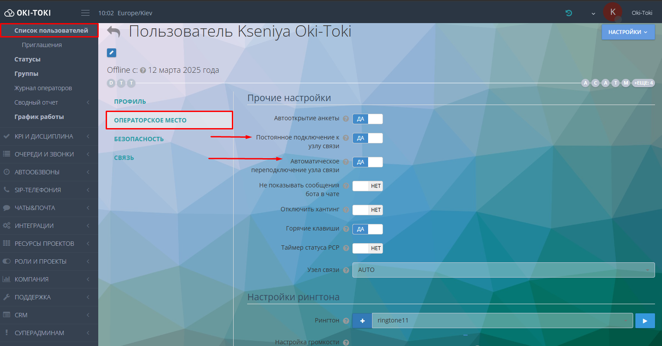Open Статусы page
662x346 pixels.
click(28, 59)
